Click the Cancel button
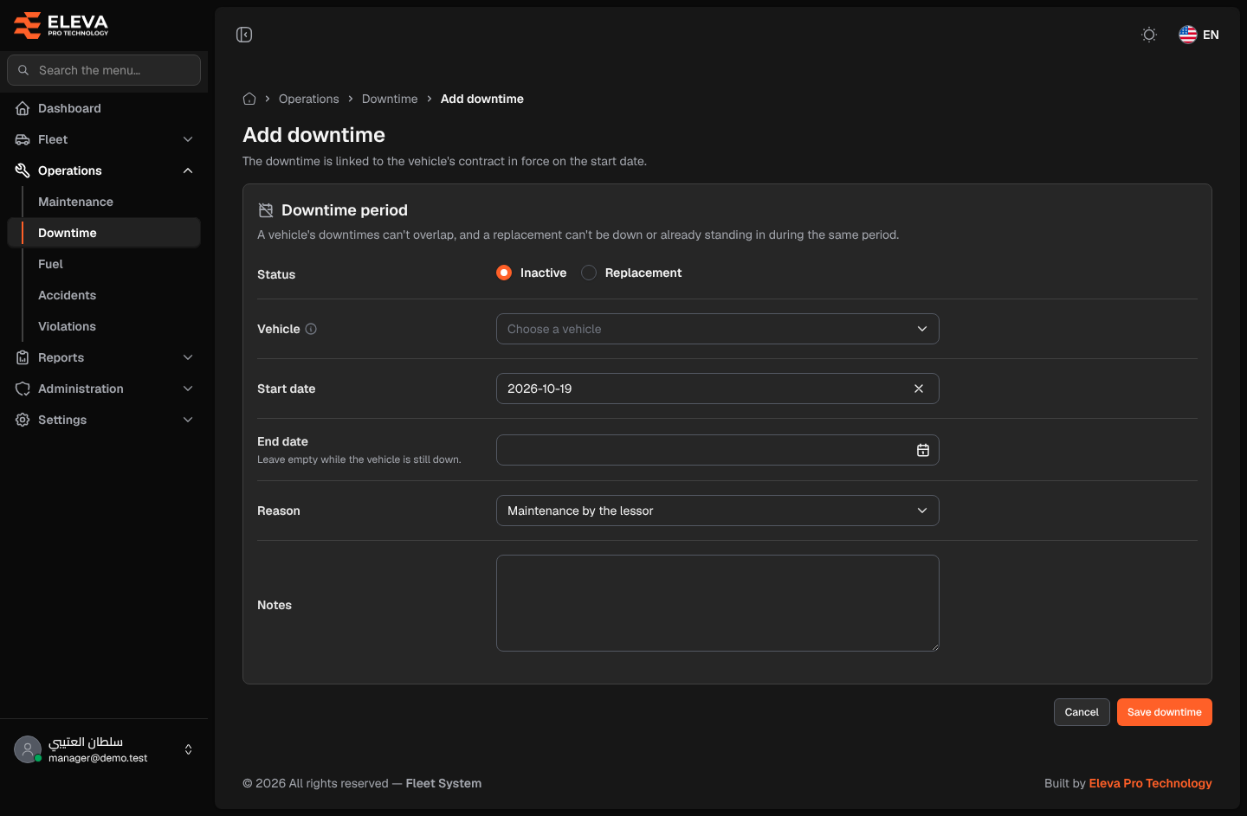Screen dimensions: 1247x816 1082,712
